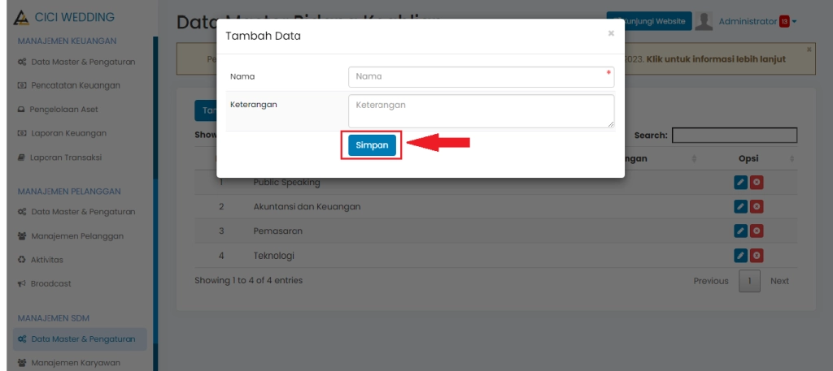Click the Search input box
The image size is (833, 371).
[734, 136]
